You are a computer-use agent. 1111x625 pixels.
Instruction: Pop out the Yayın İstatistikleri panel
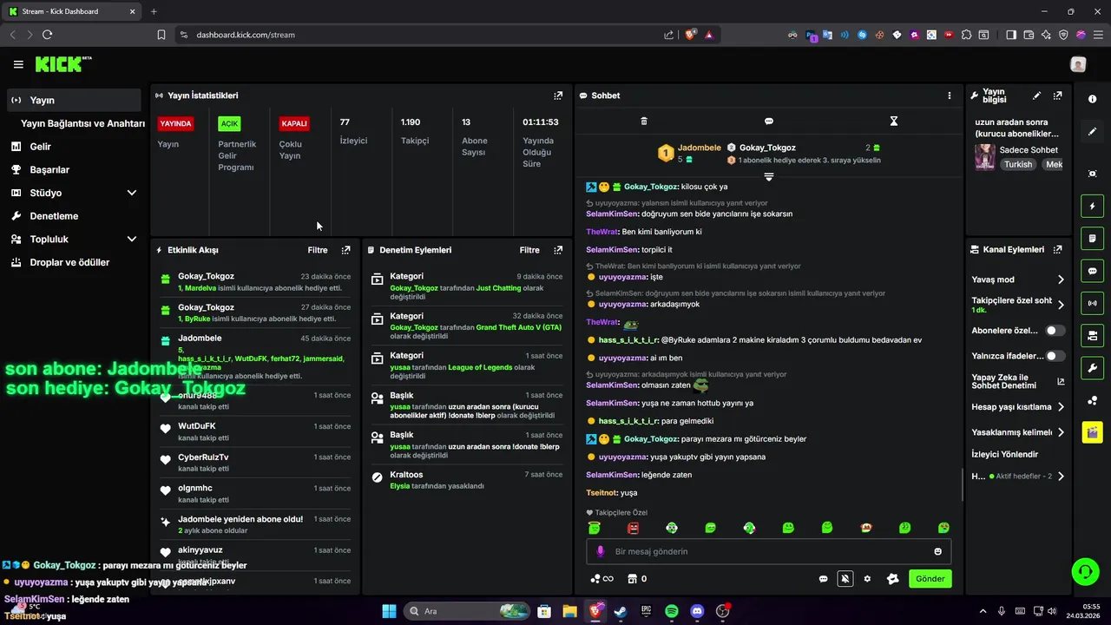pos(558,95)
